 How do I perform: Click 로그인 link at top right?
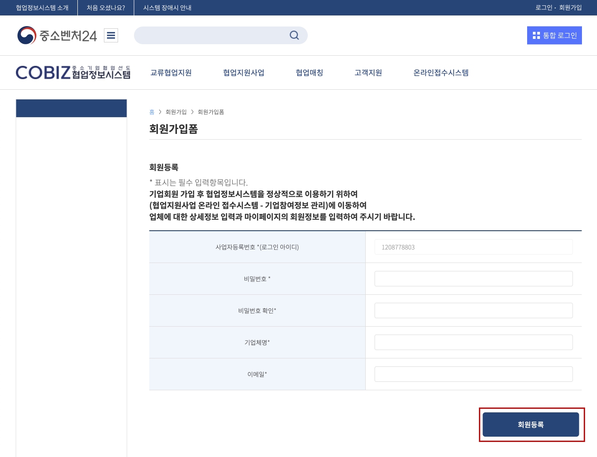543,8
